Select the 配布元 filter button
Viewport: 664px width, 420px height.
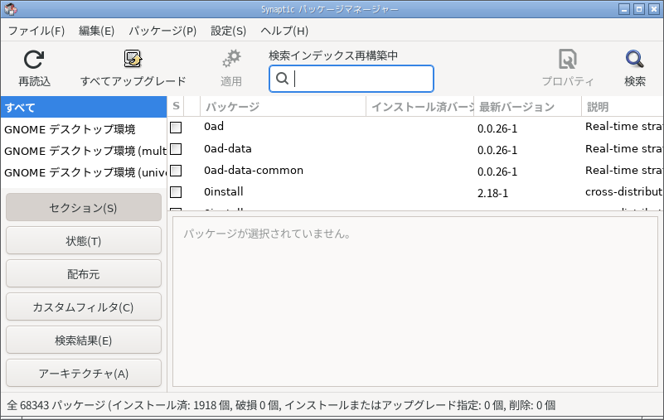[x=84, y=274]
